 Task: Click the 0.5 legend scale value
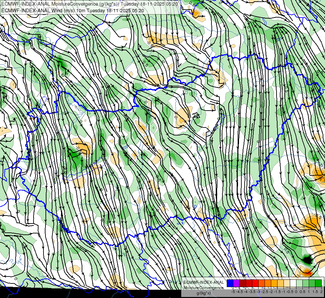(302, 292)
